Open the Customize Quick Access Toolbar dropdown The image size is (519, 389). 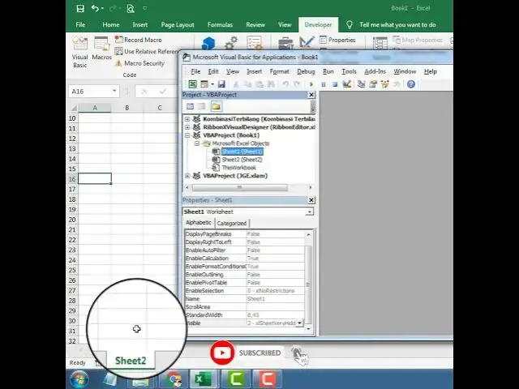coord(144,9)
